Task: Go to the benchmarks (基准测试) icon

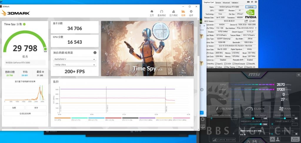Action: pyautogui.click(x=161, y=12)
